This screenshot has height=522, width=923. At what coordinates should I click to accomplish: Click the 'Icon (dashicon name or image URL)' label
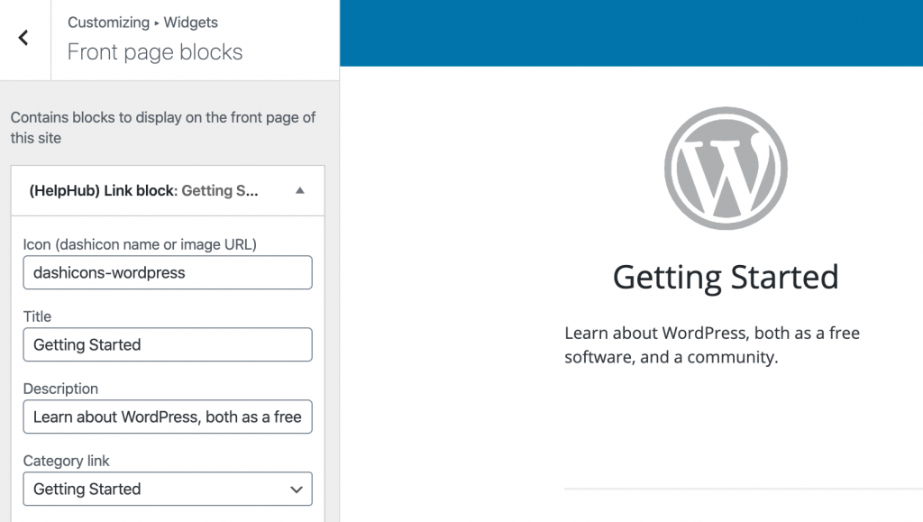click(140, 244)
